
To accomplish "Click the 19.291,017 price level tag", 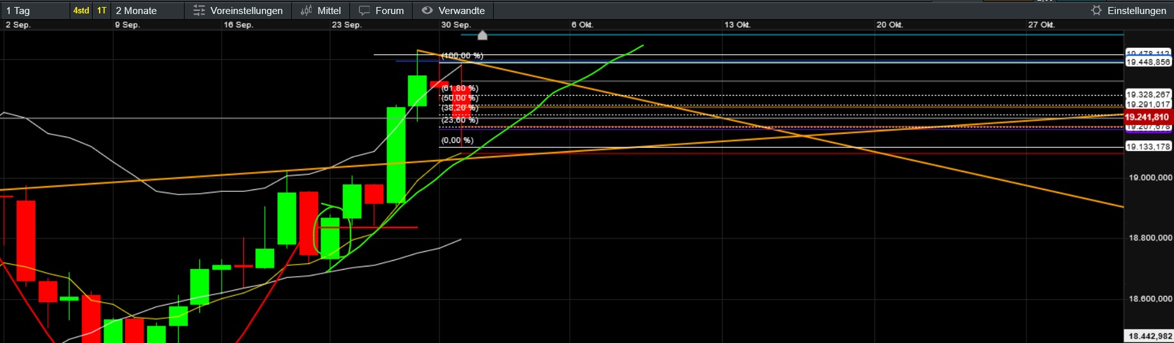I will point(1148,104).
